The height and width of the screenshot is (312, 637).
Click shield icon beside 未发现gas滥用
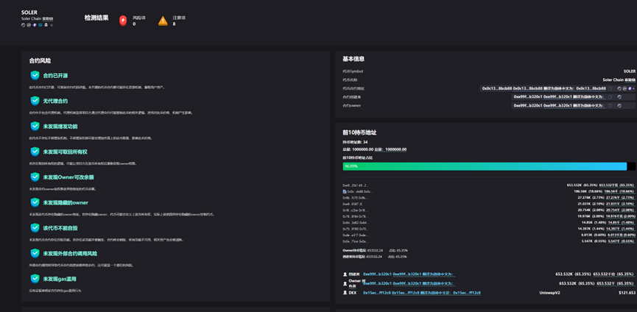(35, 279)
